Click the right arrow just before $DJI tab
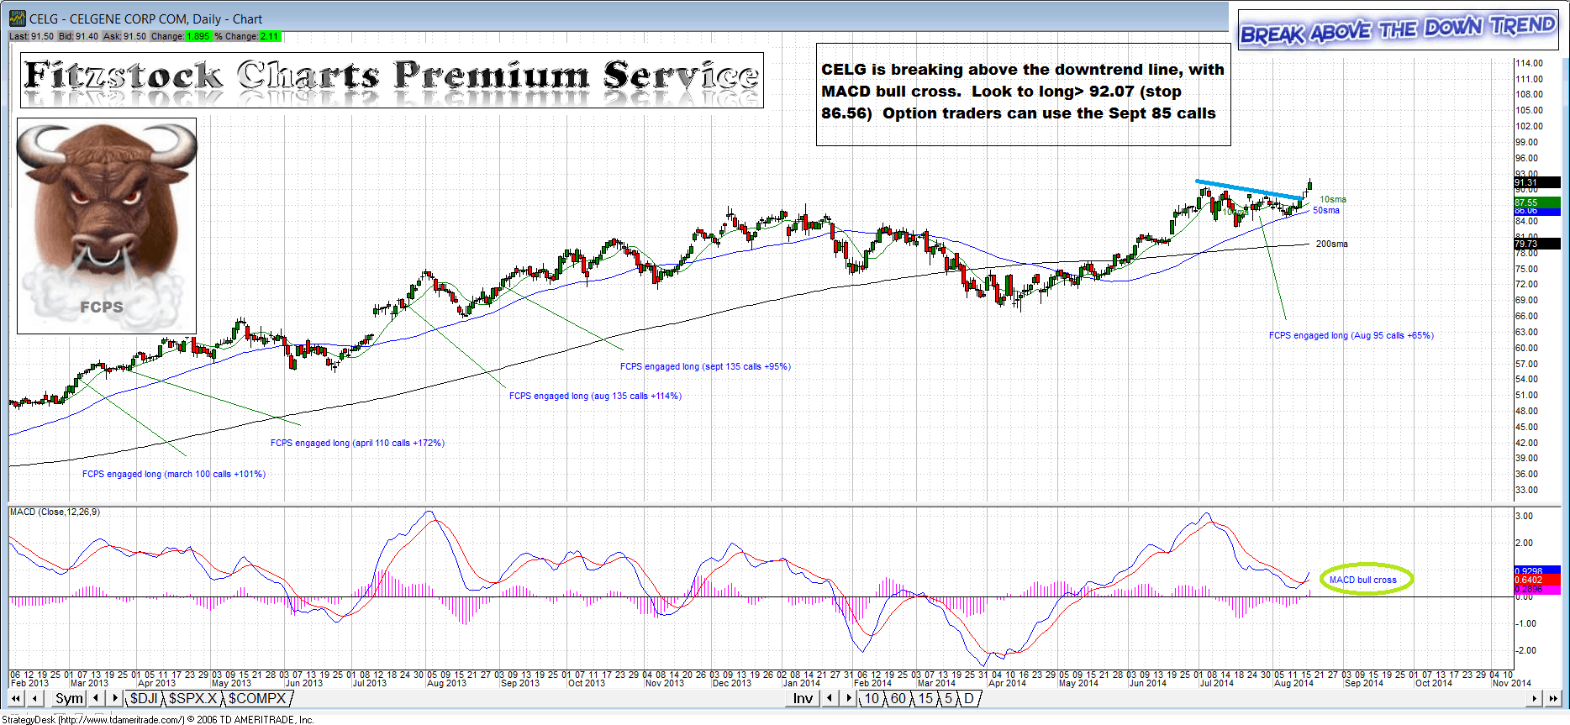The width and height of the screenshot is (1570, 725). tap(115, 699)
